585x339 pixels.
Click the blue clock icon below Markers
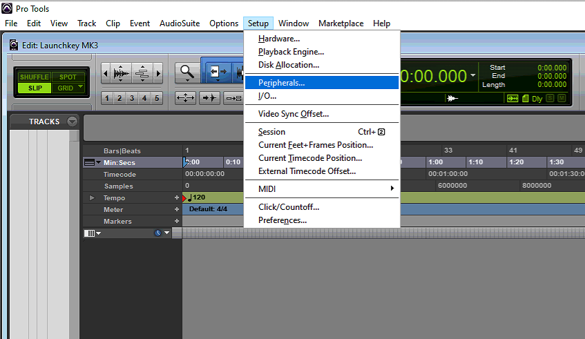pyautogui.click(x=157, y=233)
